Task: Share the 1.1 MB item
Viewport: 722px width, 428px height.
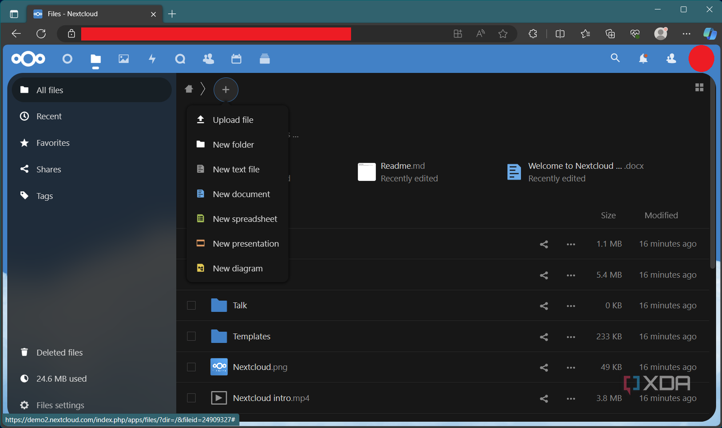Action: (x=544, y=244)
